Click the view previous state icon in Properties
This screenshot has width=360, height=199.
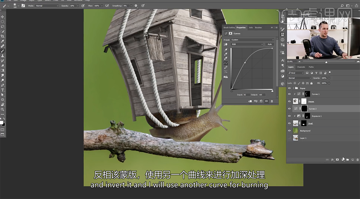coord(256,101)
